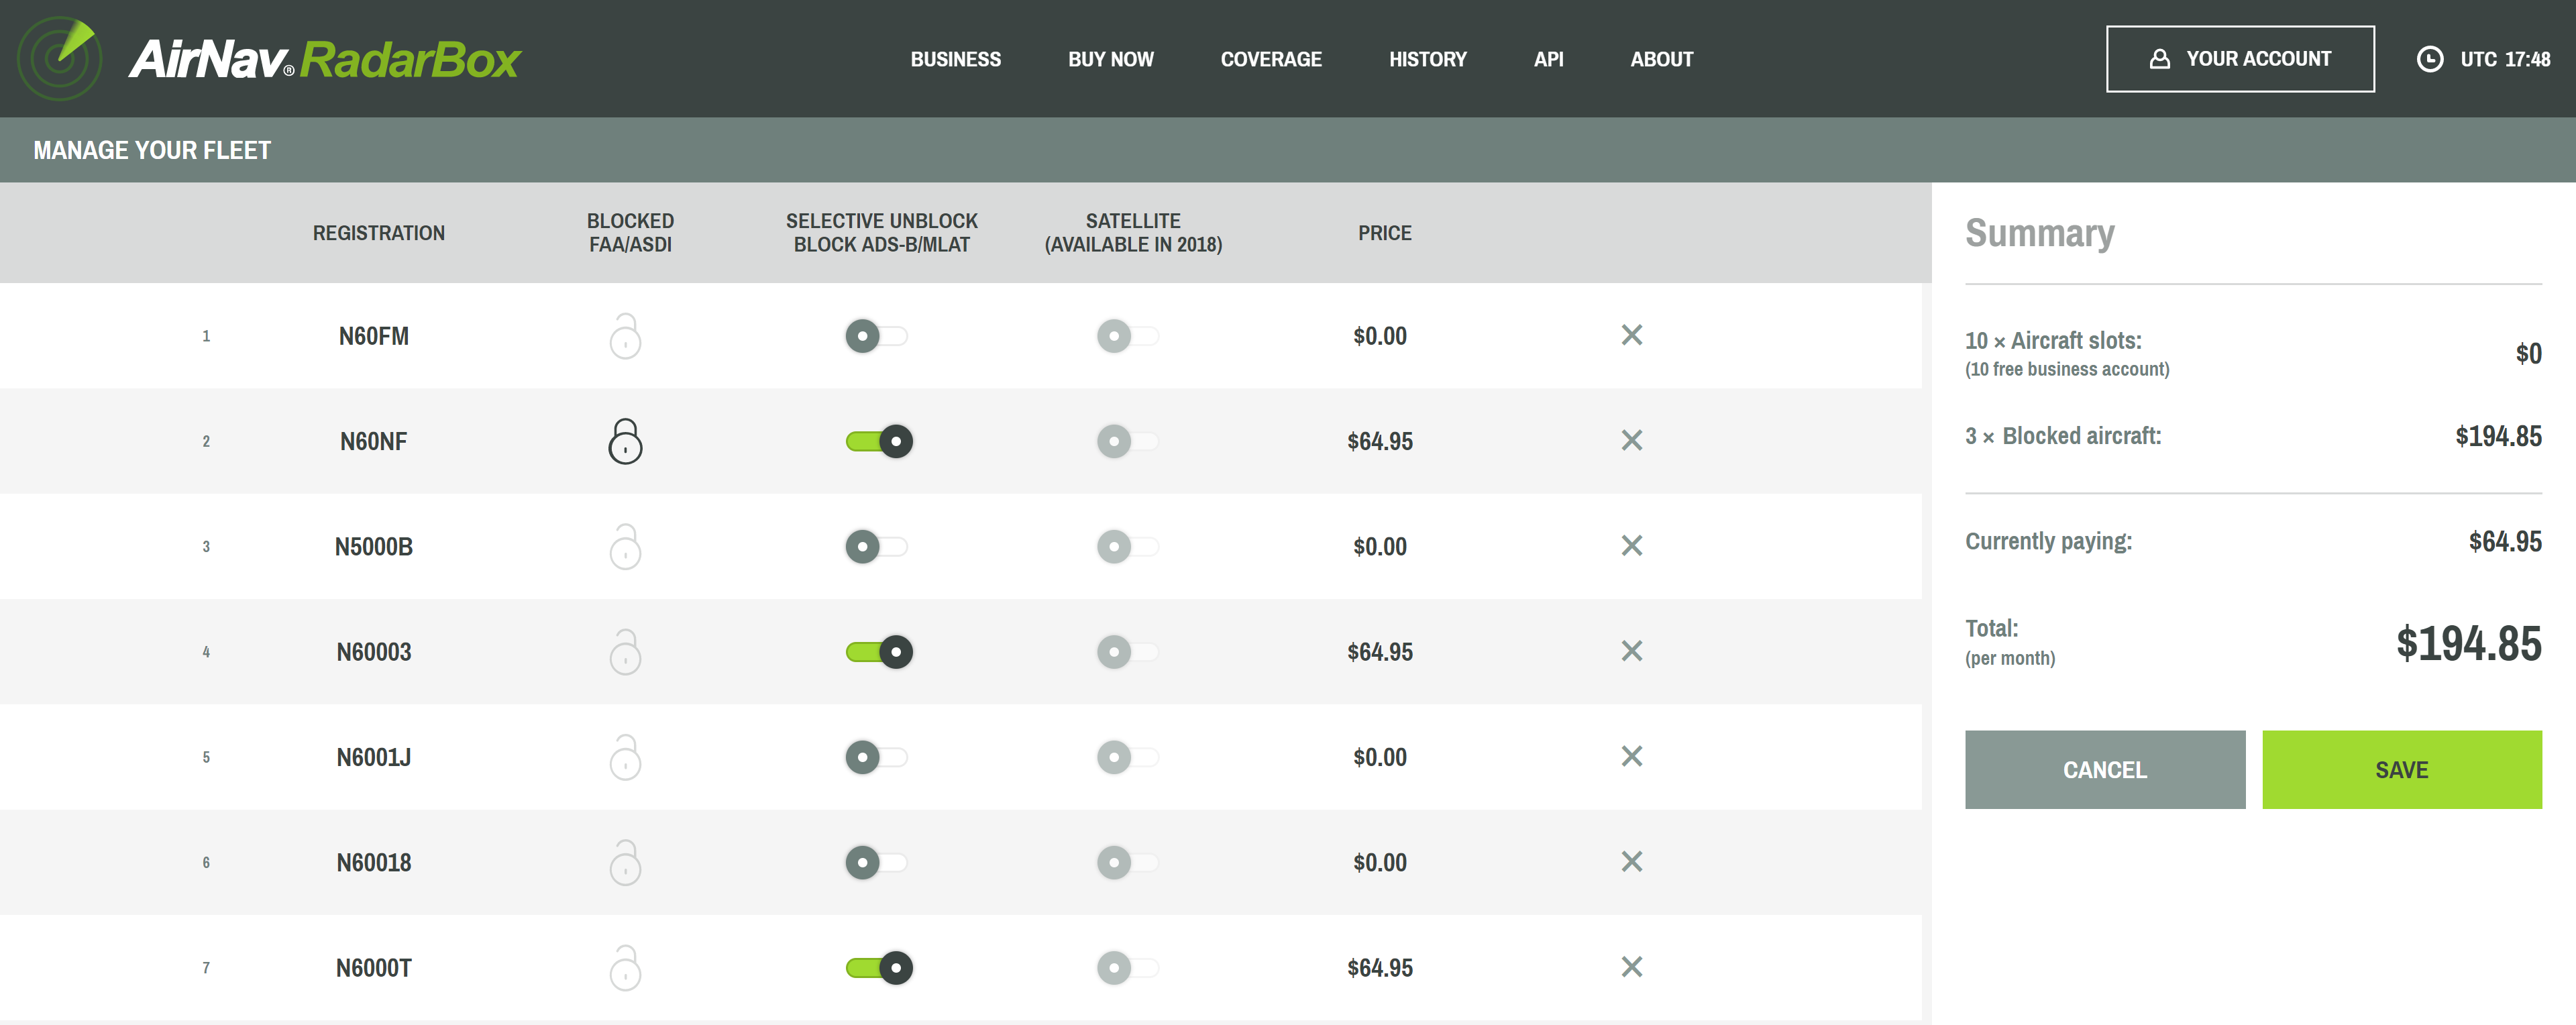Go to the Coverage page
Screen dimensions: 2576x1025
[x=1270, y=59]
